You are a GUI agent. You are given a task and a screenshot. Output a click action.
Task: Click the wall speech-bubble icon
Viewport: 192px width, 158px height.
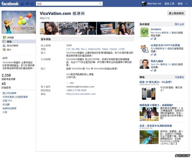[x=4, y=37]
